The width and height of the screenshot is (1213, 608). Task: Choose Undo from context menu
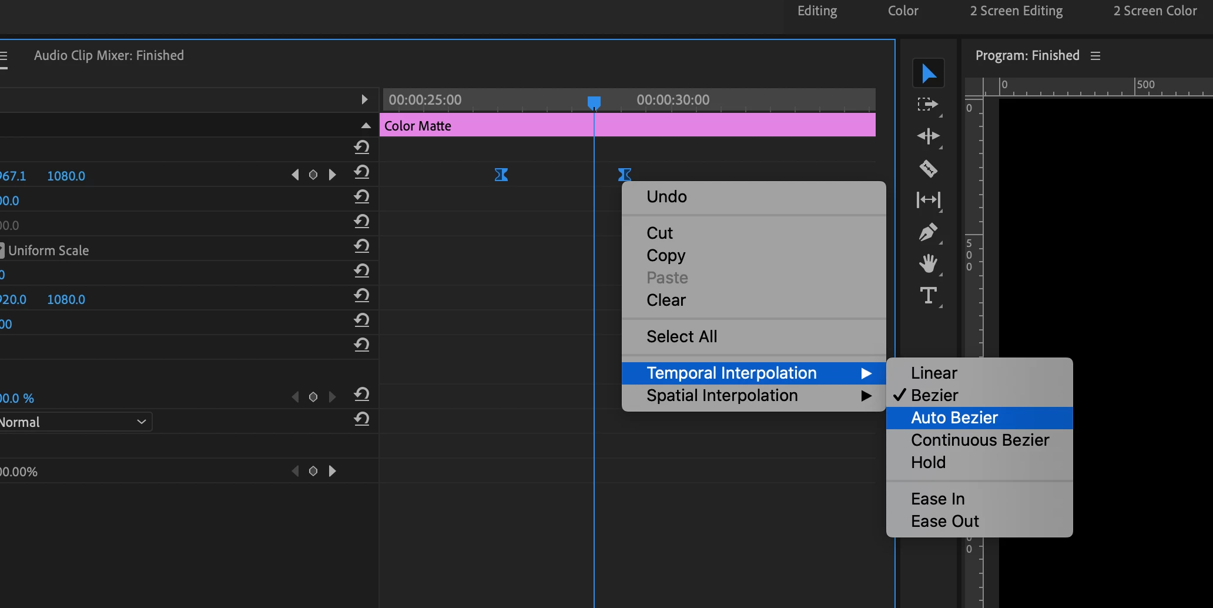(x=753, y=197)
